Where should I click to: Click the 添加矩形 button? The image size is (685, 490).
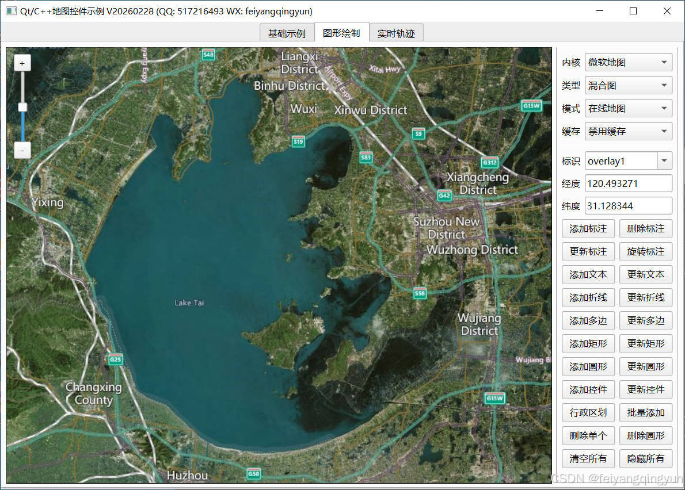[x=588, y=344]
